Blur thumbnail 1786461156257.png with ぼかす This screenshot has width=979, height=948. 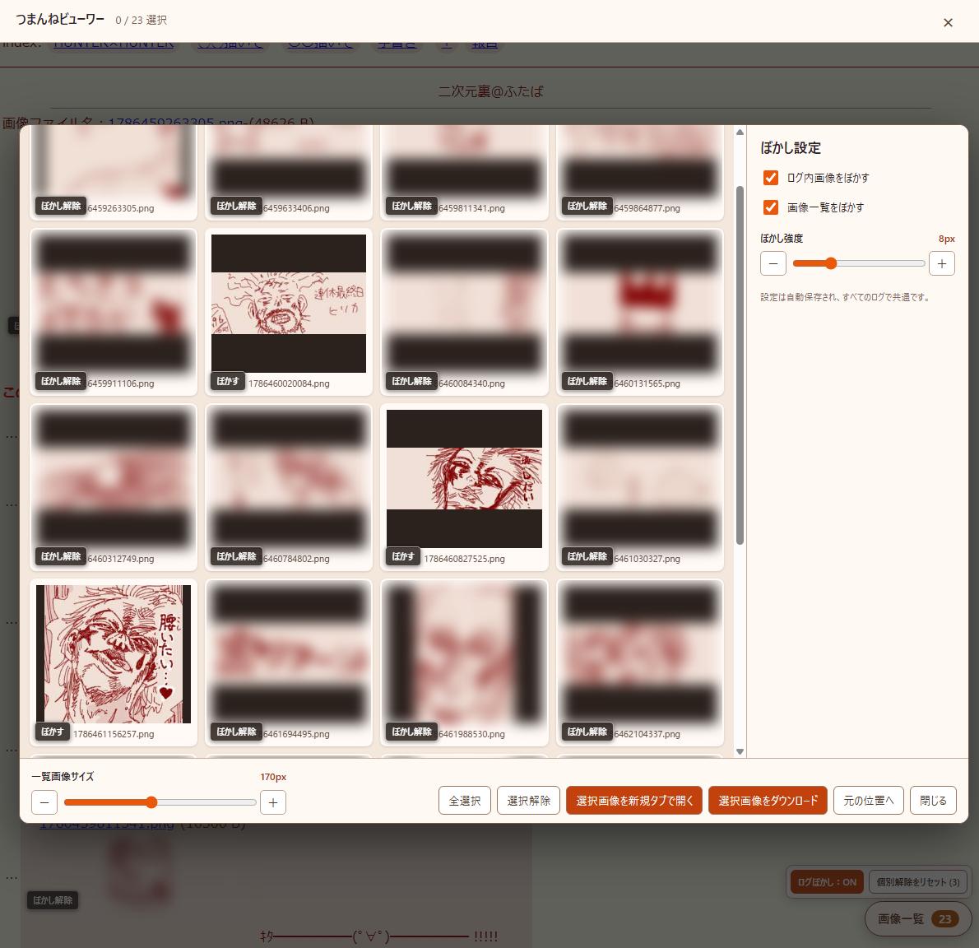(53, 732)
